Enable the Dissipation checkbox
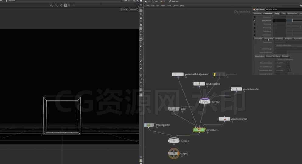Image resolution: width=302 pixels, height=164 pixels. (255, 17)
